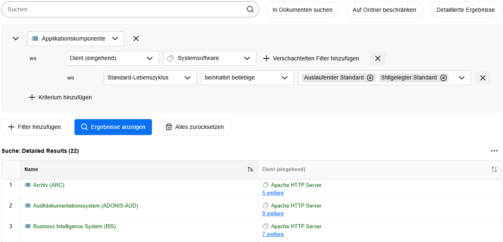This screenshot has height=242, width=503.
Task: Open the beinhaltet beliebige operator dropdown
Action: pyautogui.click(x=247, y=77)
